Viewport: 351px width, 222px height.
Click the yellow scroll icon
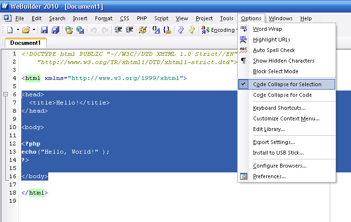192,30
